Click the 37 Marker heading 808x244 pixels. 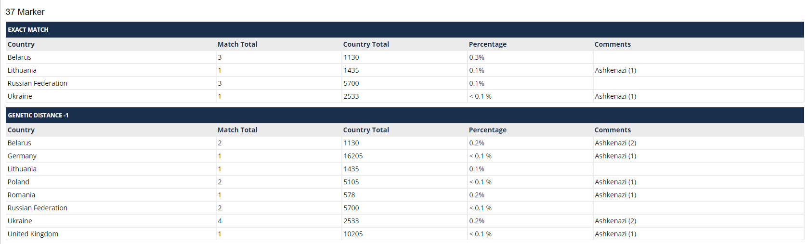(x=25, y=12)
